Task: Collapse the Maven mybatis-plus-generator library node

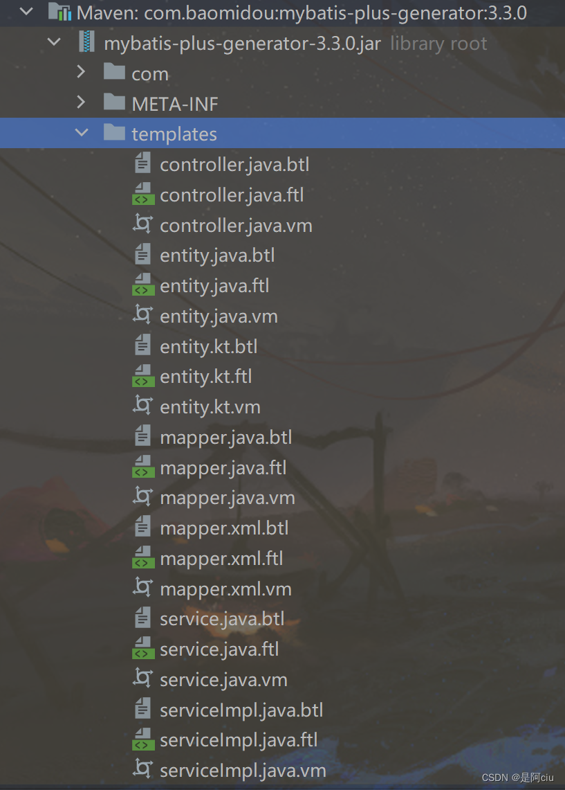Action: click(27, 11)
